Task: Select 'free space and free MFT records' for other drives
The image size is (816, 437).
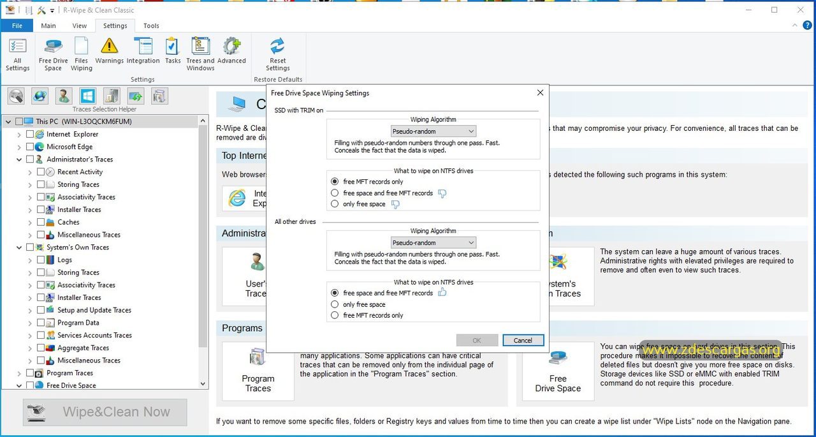Action: point(335,293)
